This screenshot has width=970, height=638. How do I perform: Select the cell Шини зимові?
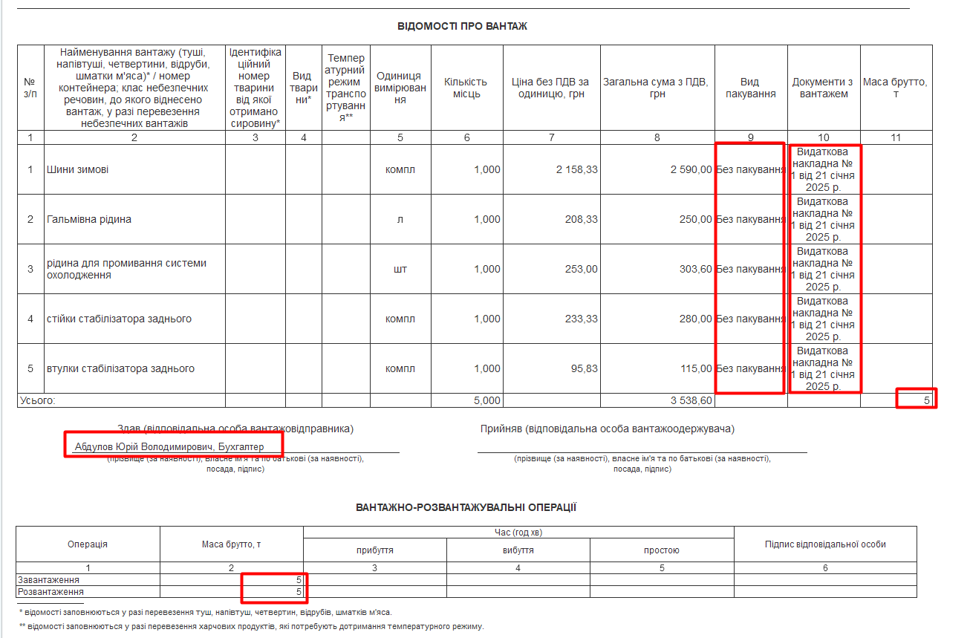click(x=134, y=169)
